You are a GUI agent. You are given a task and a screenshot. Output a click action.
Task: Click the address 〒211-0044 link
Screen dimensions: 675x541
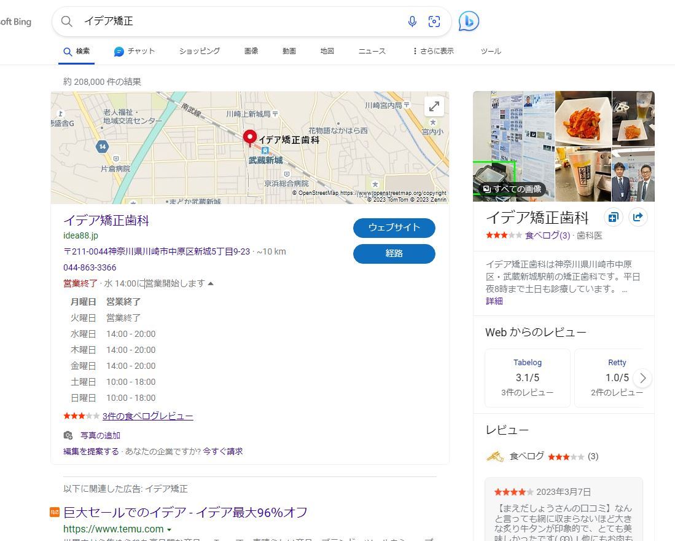tap(157, 251)
